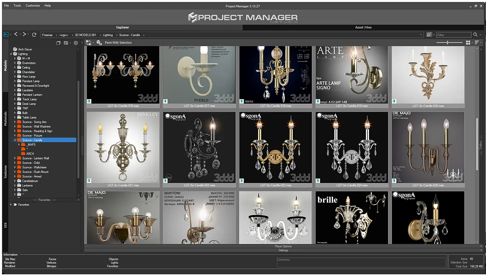Click the thumbnail grid view icon
This screenshot has height=275, width=486.
(468, 43)
